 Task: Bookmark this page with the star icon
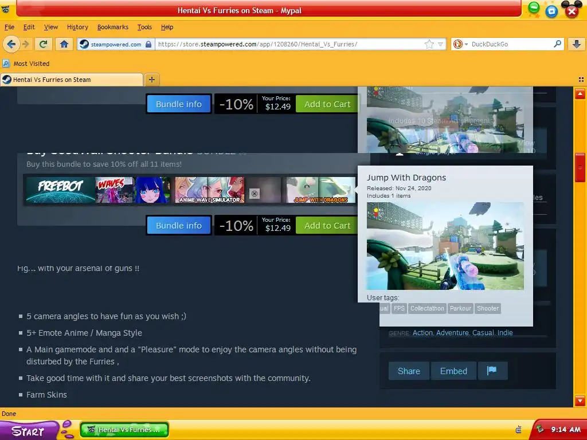tap(429, 44)
